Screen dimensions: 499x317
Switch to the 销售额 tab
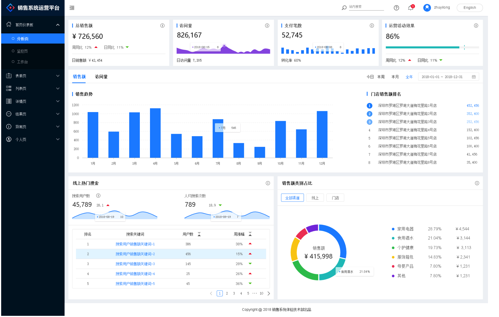click(79, 77)
